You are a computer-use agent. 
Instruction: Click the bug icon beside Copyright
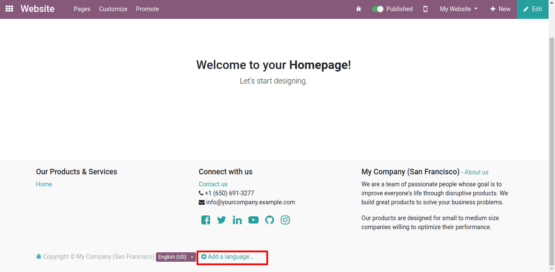coord(39,257)
